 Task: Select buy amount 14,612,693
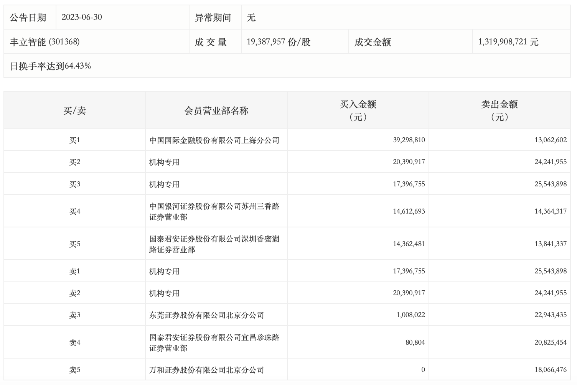(x=409, y=211)
